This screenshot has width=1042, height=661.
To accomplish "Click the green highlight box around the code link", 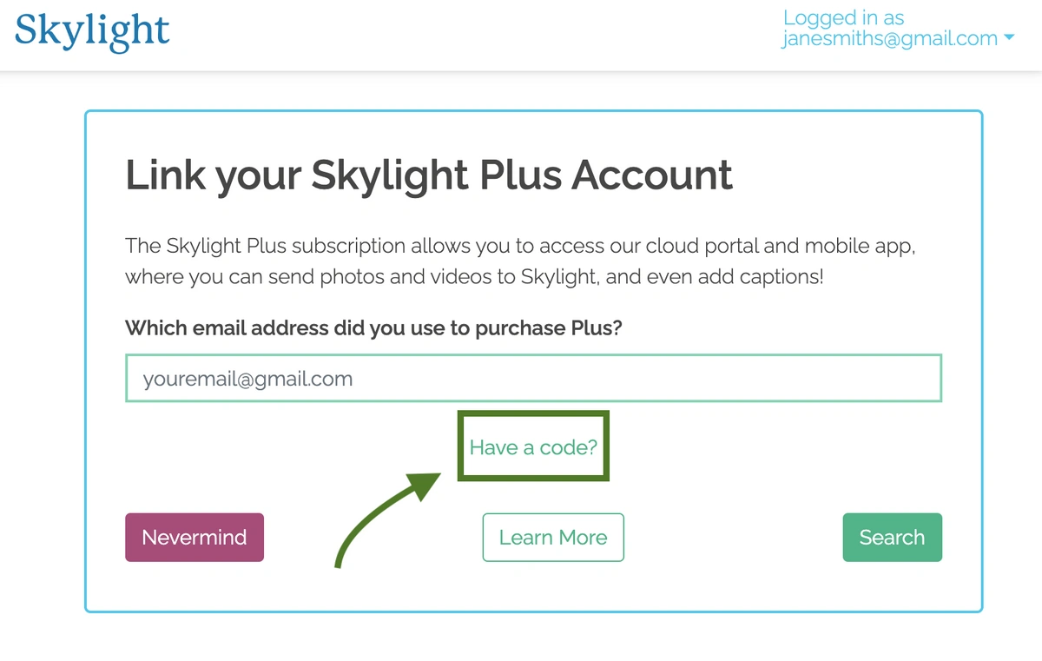I will coord(533,446).
